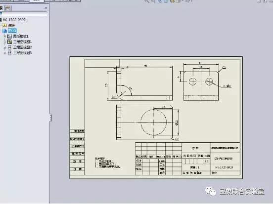273x204 pixels.
Task: Select the left hole in right view
Action: pos(193,82)
